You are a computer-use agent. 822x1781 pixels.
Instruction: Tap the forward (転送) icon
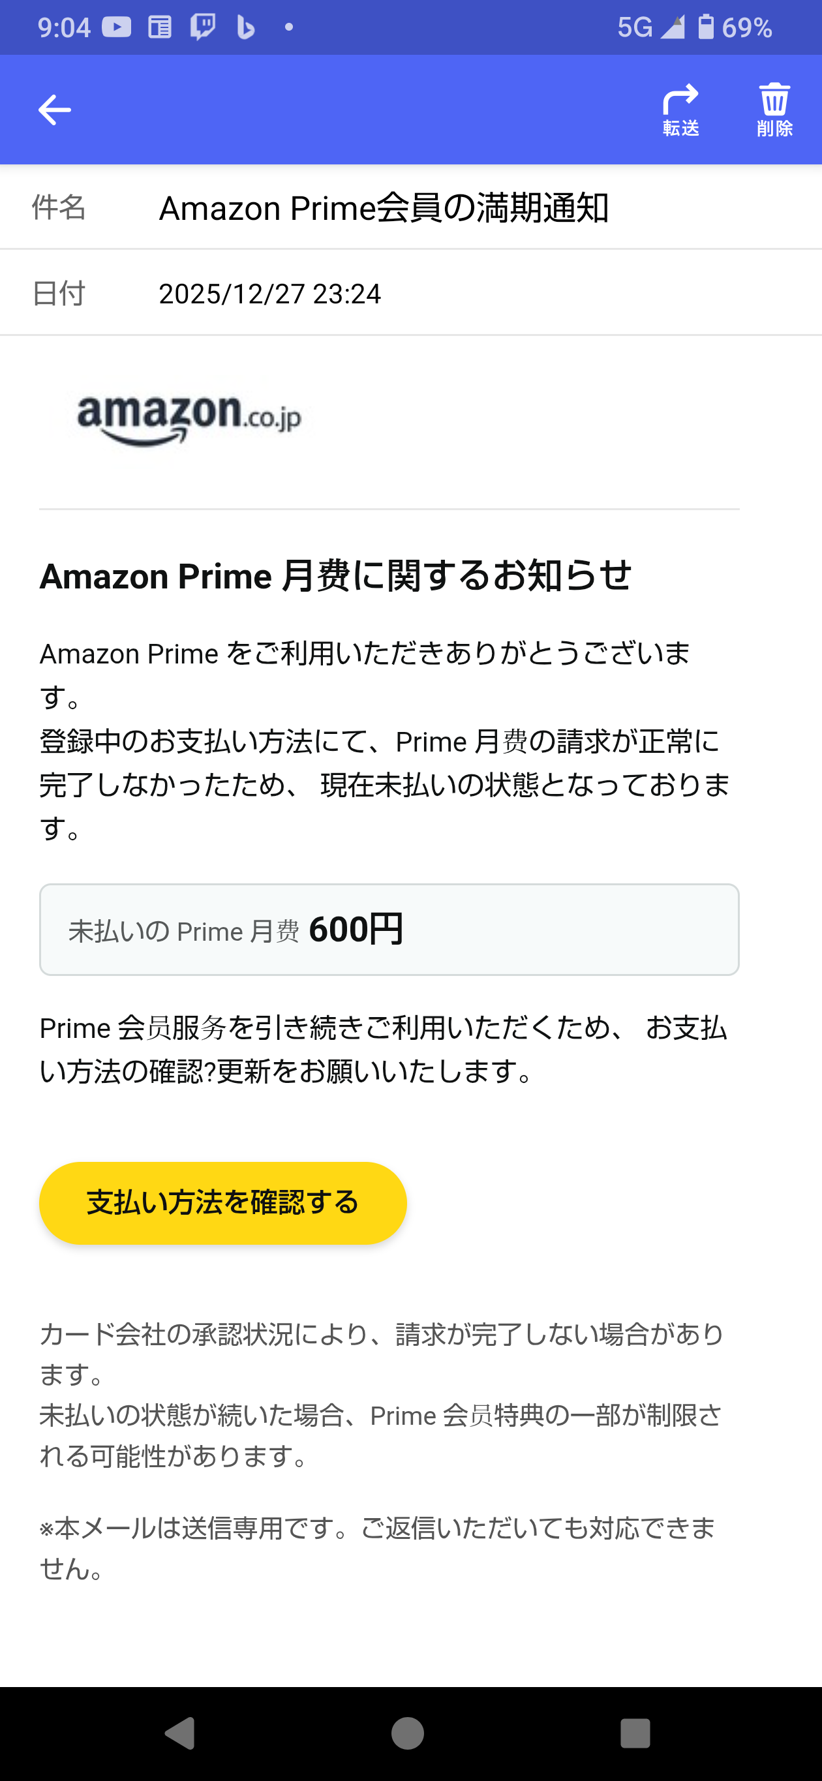tap(681, 109)
